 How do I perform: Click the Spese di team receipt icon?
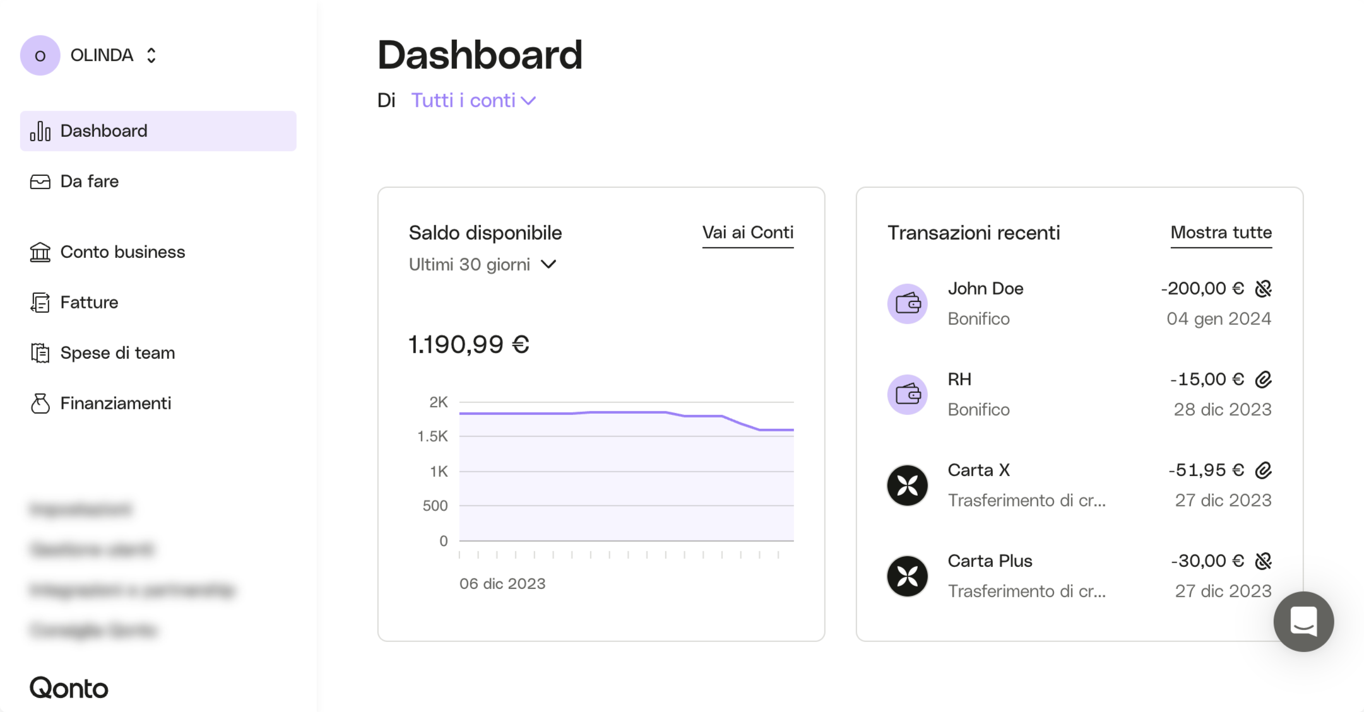point(40,353)
